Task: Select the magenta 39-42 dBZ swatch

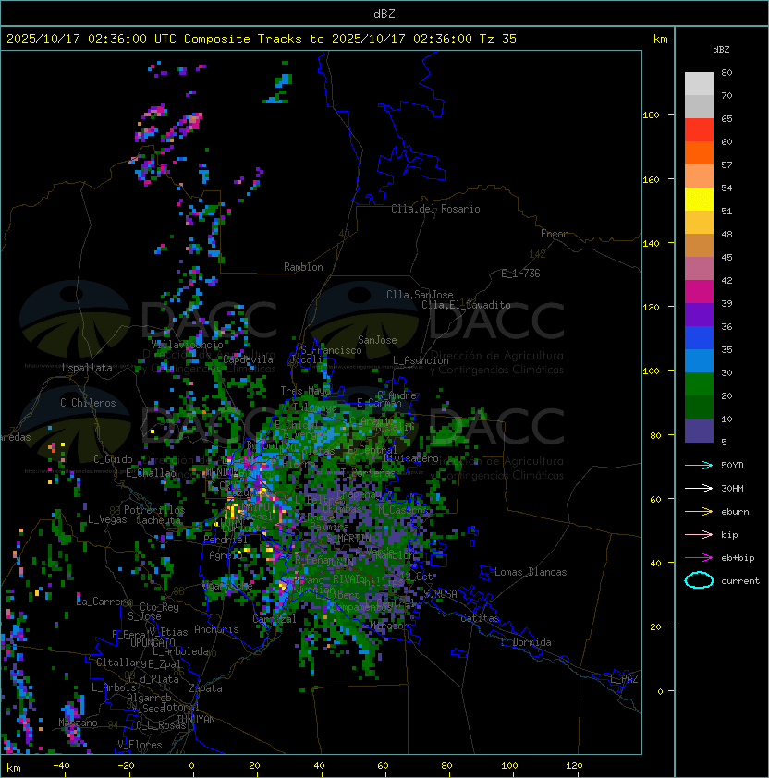Action: 699,291
